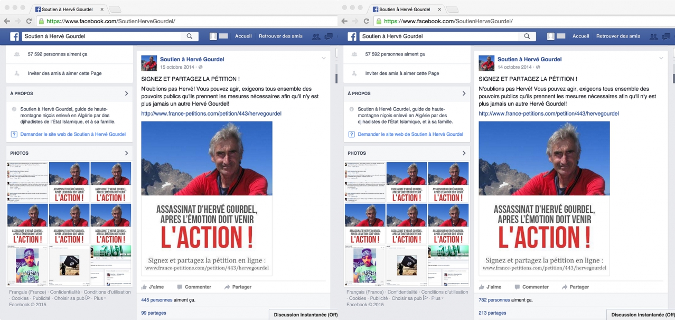
Task: Click Confidentialité in the left window footer
Action: 65,292
